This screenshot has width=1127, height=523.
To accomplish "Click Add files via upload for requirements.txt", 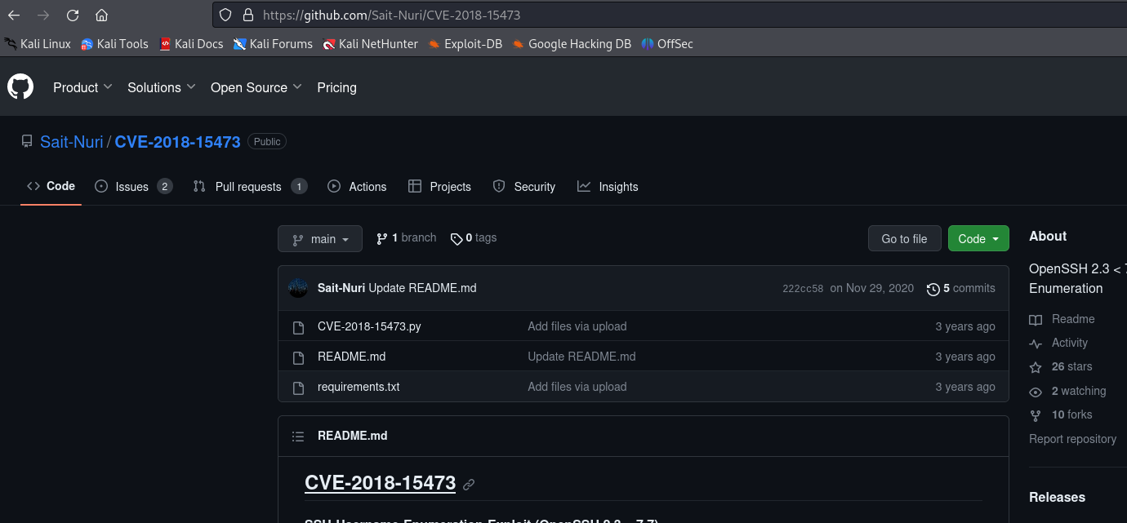I will (x=577, y=387).
